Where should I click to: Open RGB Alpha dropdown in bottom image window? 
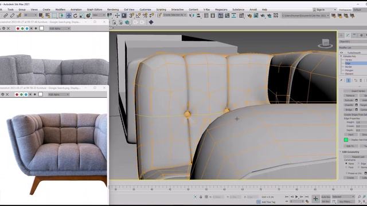point(58,94)
